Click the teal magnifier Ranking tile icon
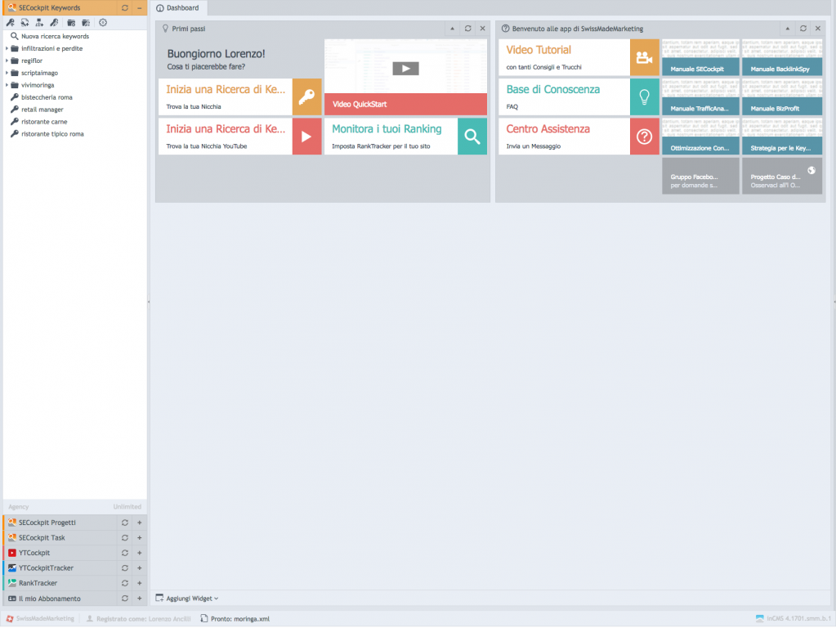This screenshot has height=628, width=836. pos(472,137)
